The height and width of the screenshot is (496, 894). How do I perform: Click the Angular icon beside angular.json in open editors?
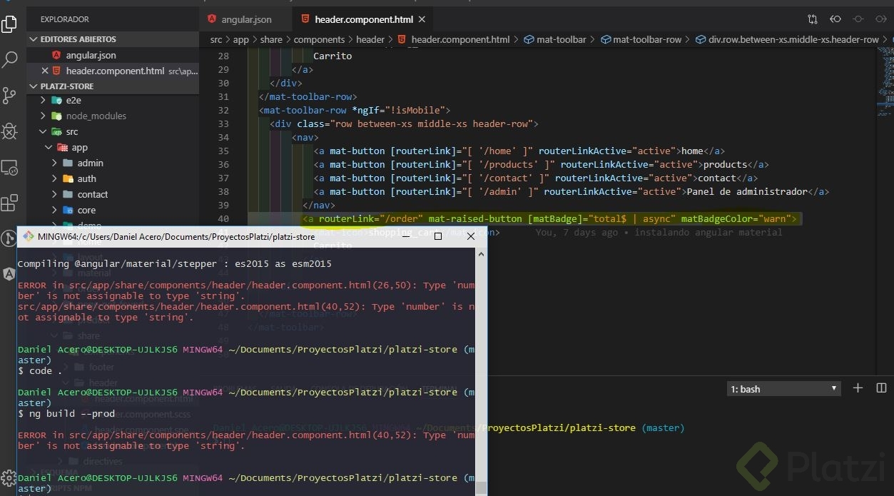(x=56, y=55)
